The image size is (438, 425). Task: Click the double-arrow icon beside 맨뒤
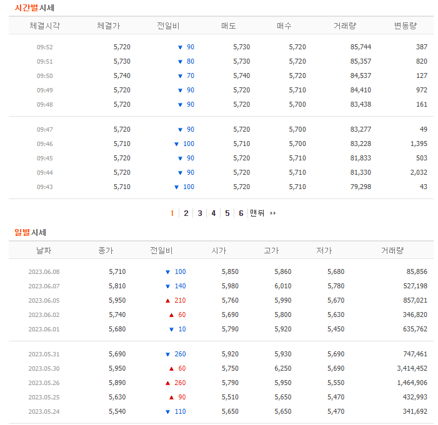click(x=273, y=213)
